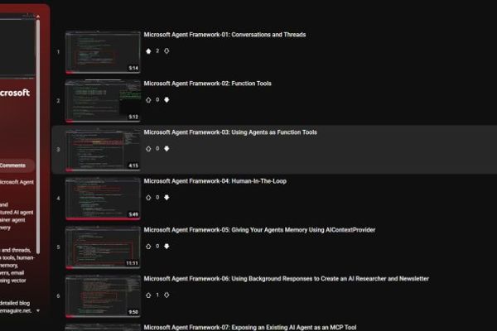Upvote the Background Responses video

[x=149, y=295]
